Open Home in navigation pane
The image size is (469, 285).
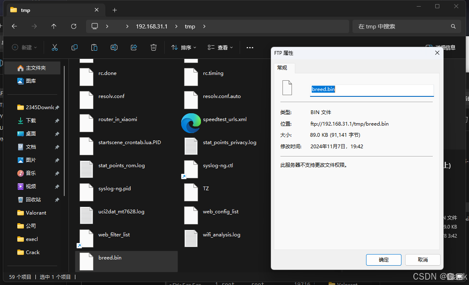click(33, 68)
